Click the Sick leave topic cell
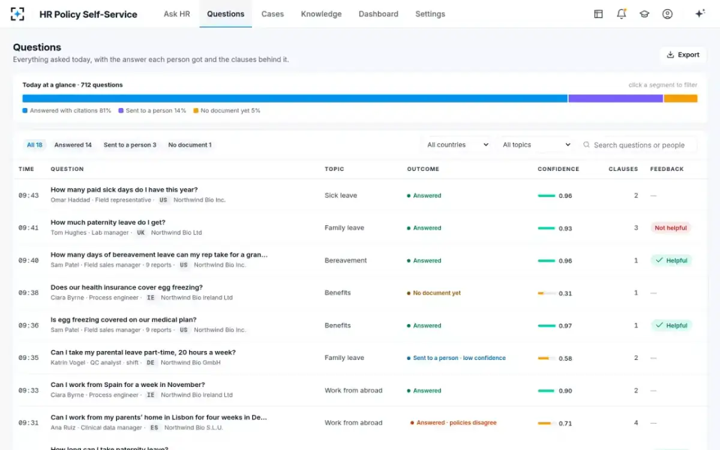The image size is (720, 450). point(341,196)
